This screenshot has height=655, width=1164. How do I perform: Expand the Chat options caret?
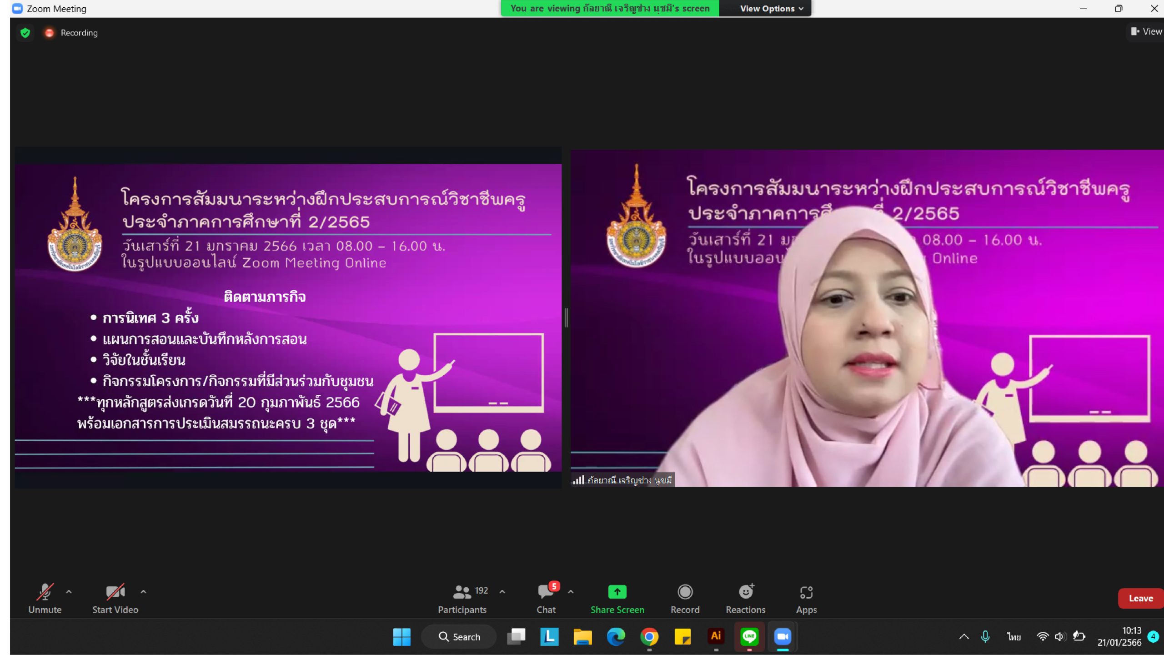click(571, 592)
